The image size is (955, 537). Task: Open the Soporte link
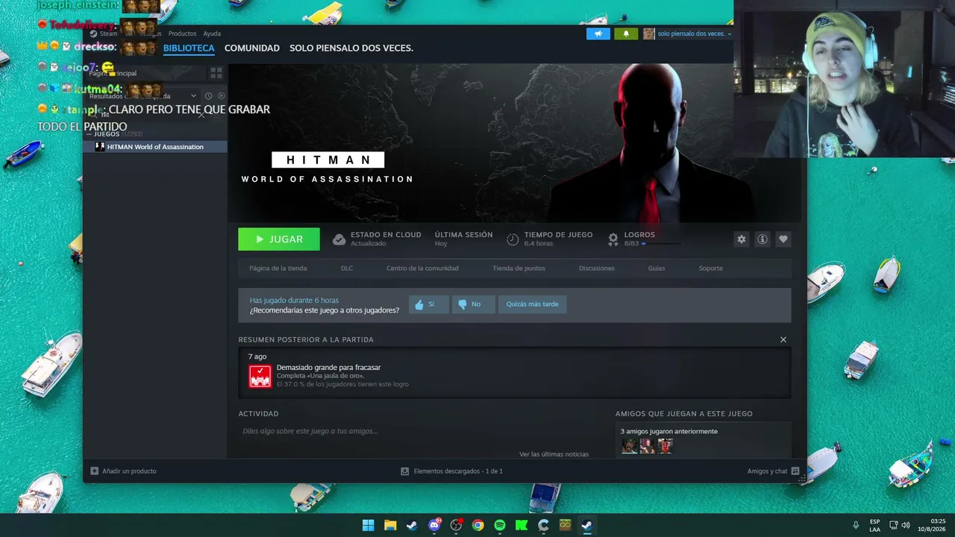711,268
